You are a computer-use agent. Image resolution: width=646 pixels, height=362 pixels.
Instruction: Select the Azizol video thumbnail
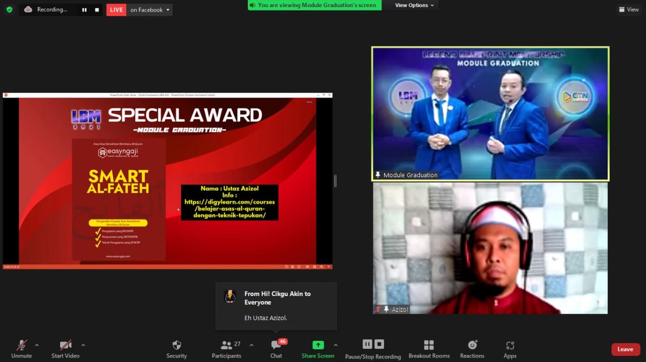pyautogui.click(x=490, y=248)
